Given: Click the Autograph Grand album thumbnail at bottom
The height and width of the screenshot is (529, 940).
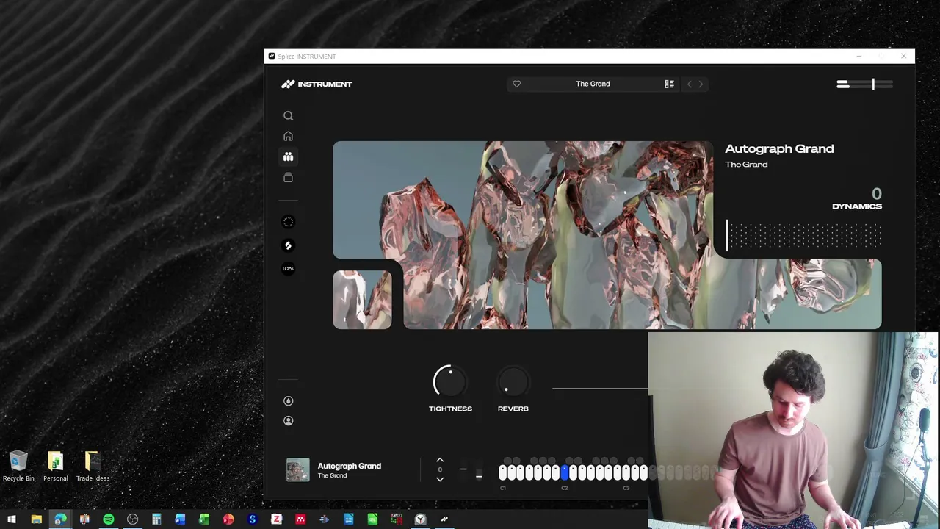Looking at the screenshot, I should click(297, 470).
